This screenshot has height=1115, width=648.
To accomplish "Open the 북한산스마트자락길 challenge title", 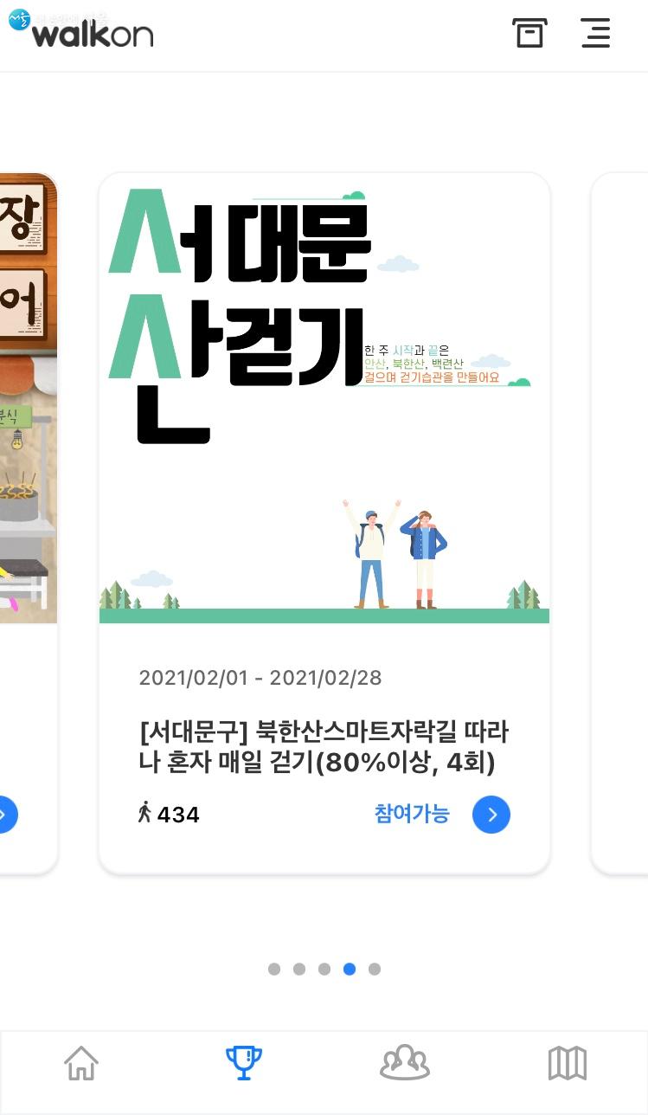I will click(324, 747).
